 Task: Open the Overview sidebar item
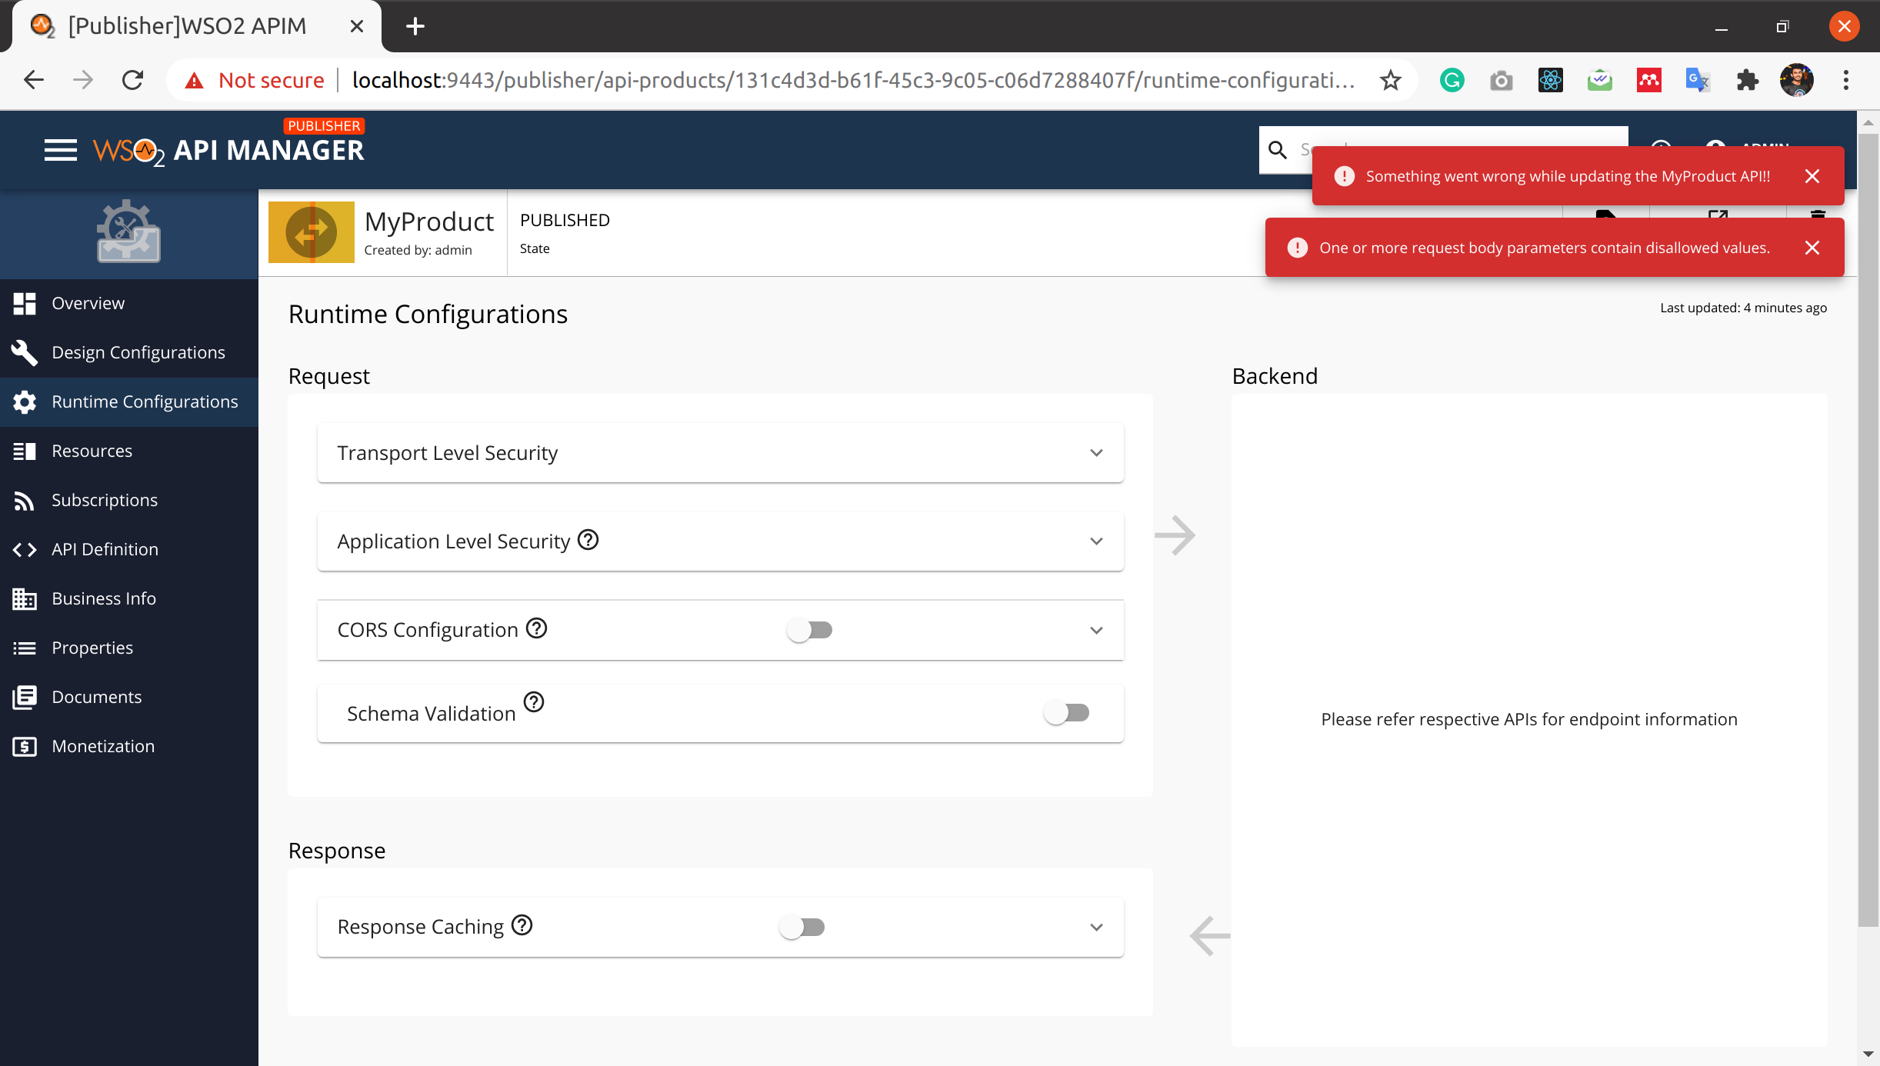click(x=129, y=303)
